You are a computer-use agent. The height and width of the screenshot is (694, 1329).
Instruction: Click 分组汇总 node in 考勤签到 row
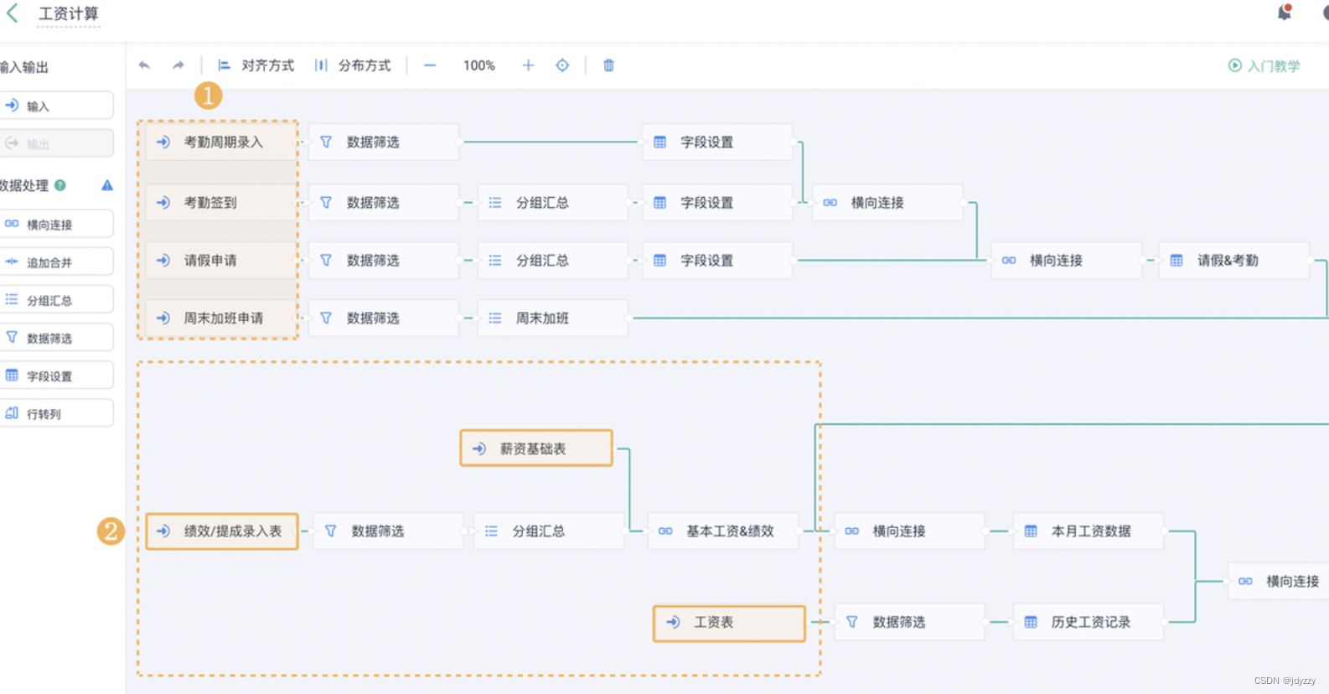click(x=553, y=203)
